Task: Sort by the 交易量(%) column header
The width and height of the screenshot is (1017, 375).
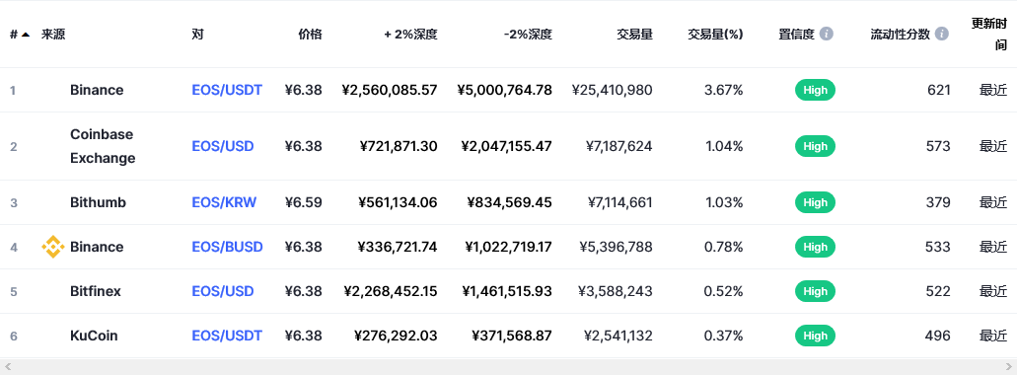Action: point(715,35)
